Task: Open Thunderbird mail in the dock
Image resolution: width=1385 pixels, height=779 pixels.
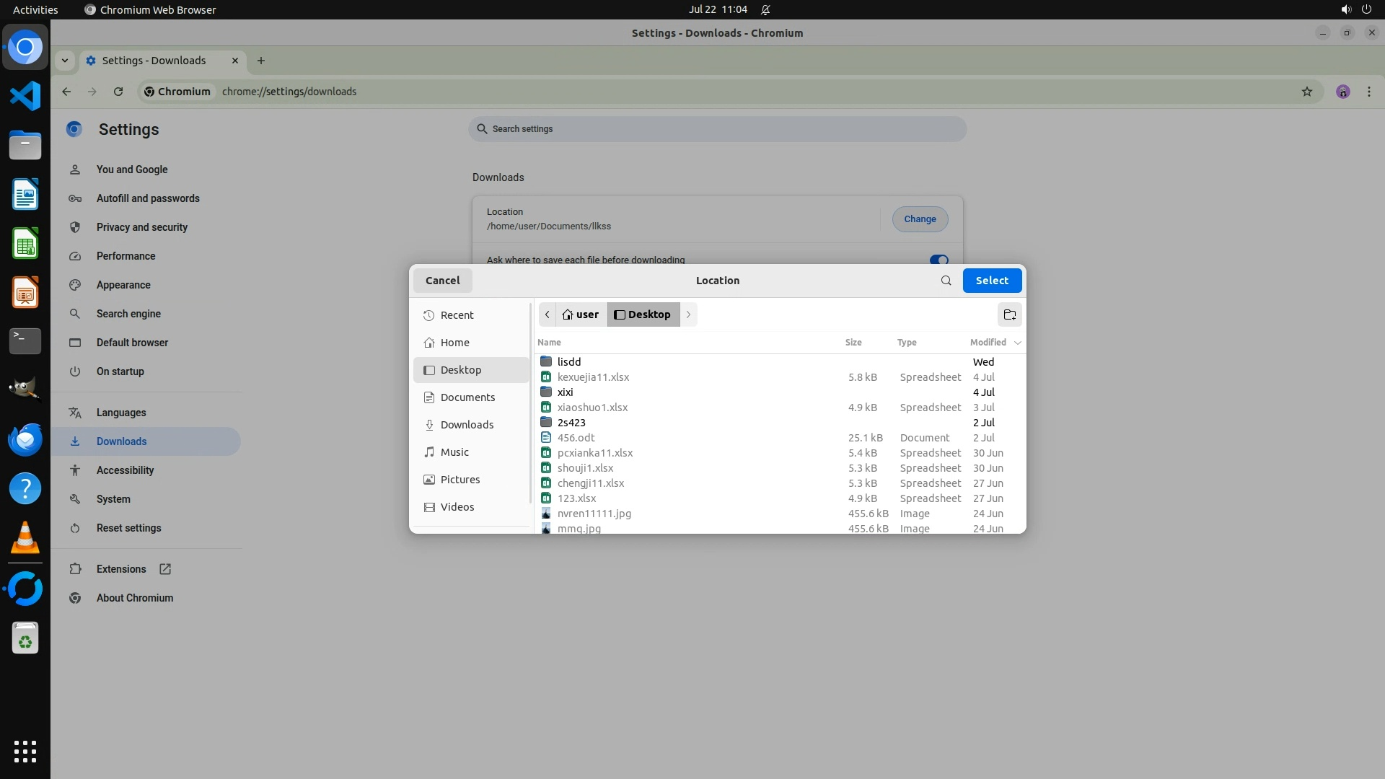Action: pyautogui.click(x=25, y=440)
